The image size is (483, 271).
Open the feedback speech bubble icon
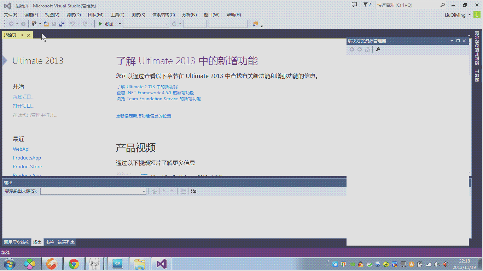point(354,5)
